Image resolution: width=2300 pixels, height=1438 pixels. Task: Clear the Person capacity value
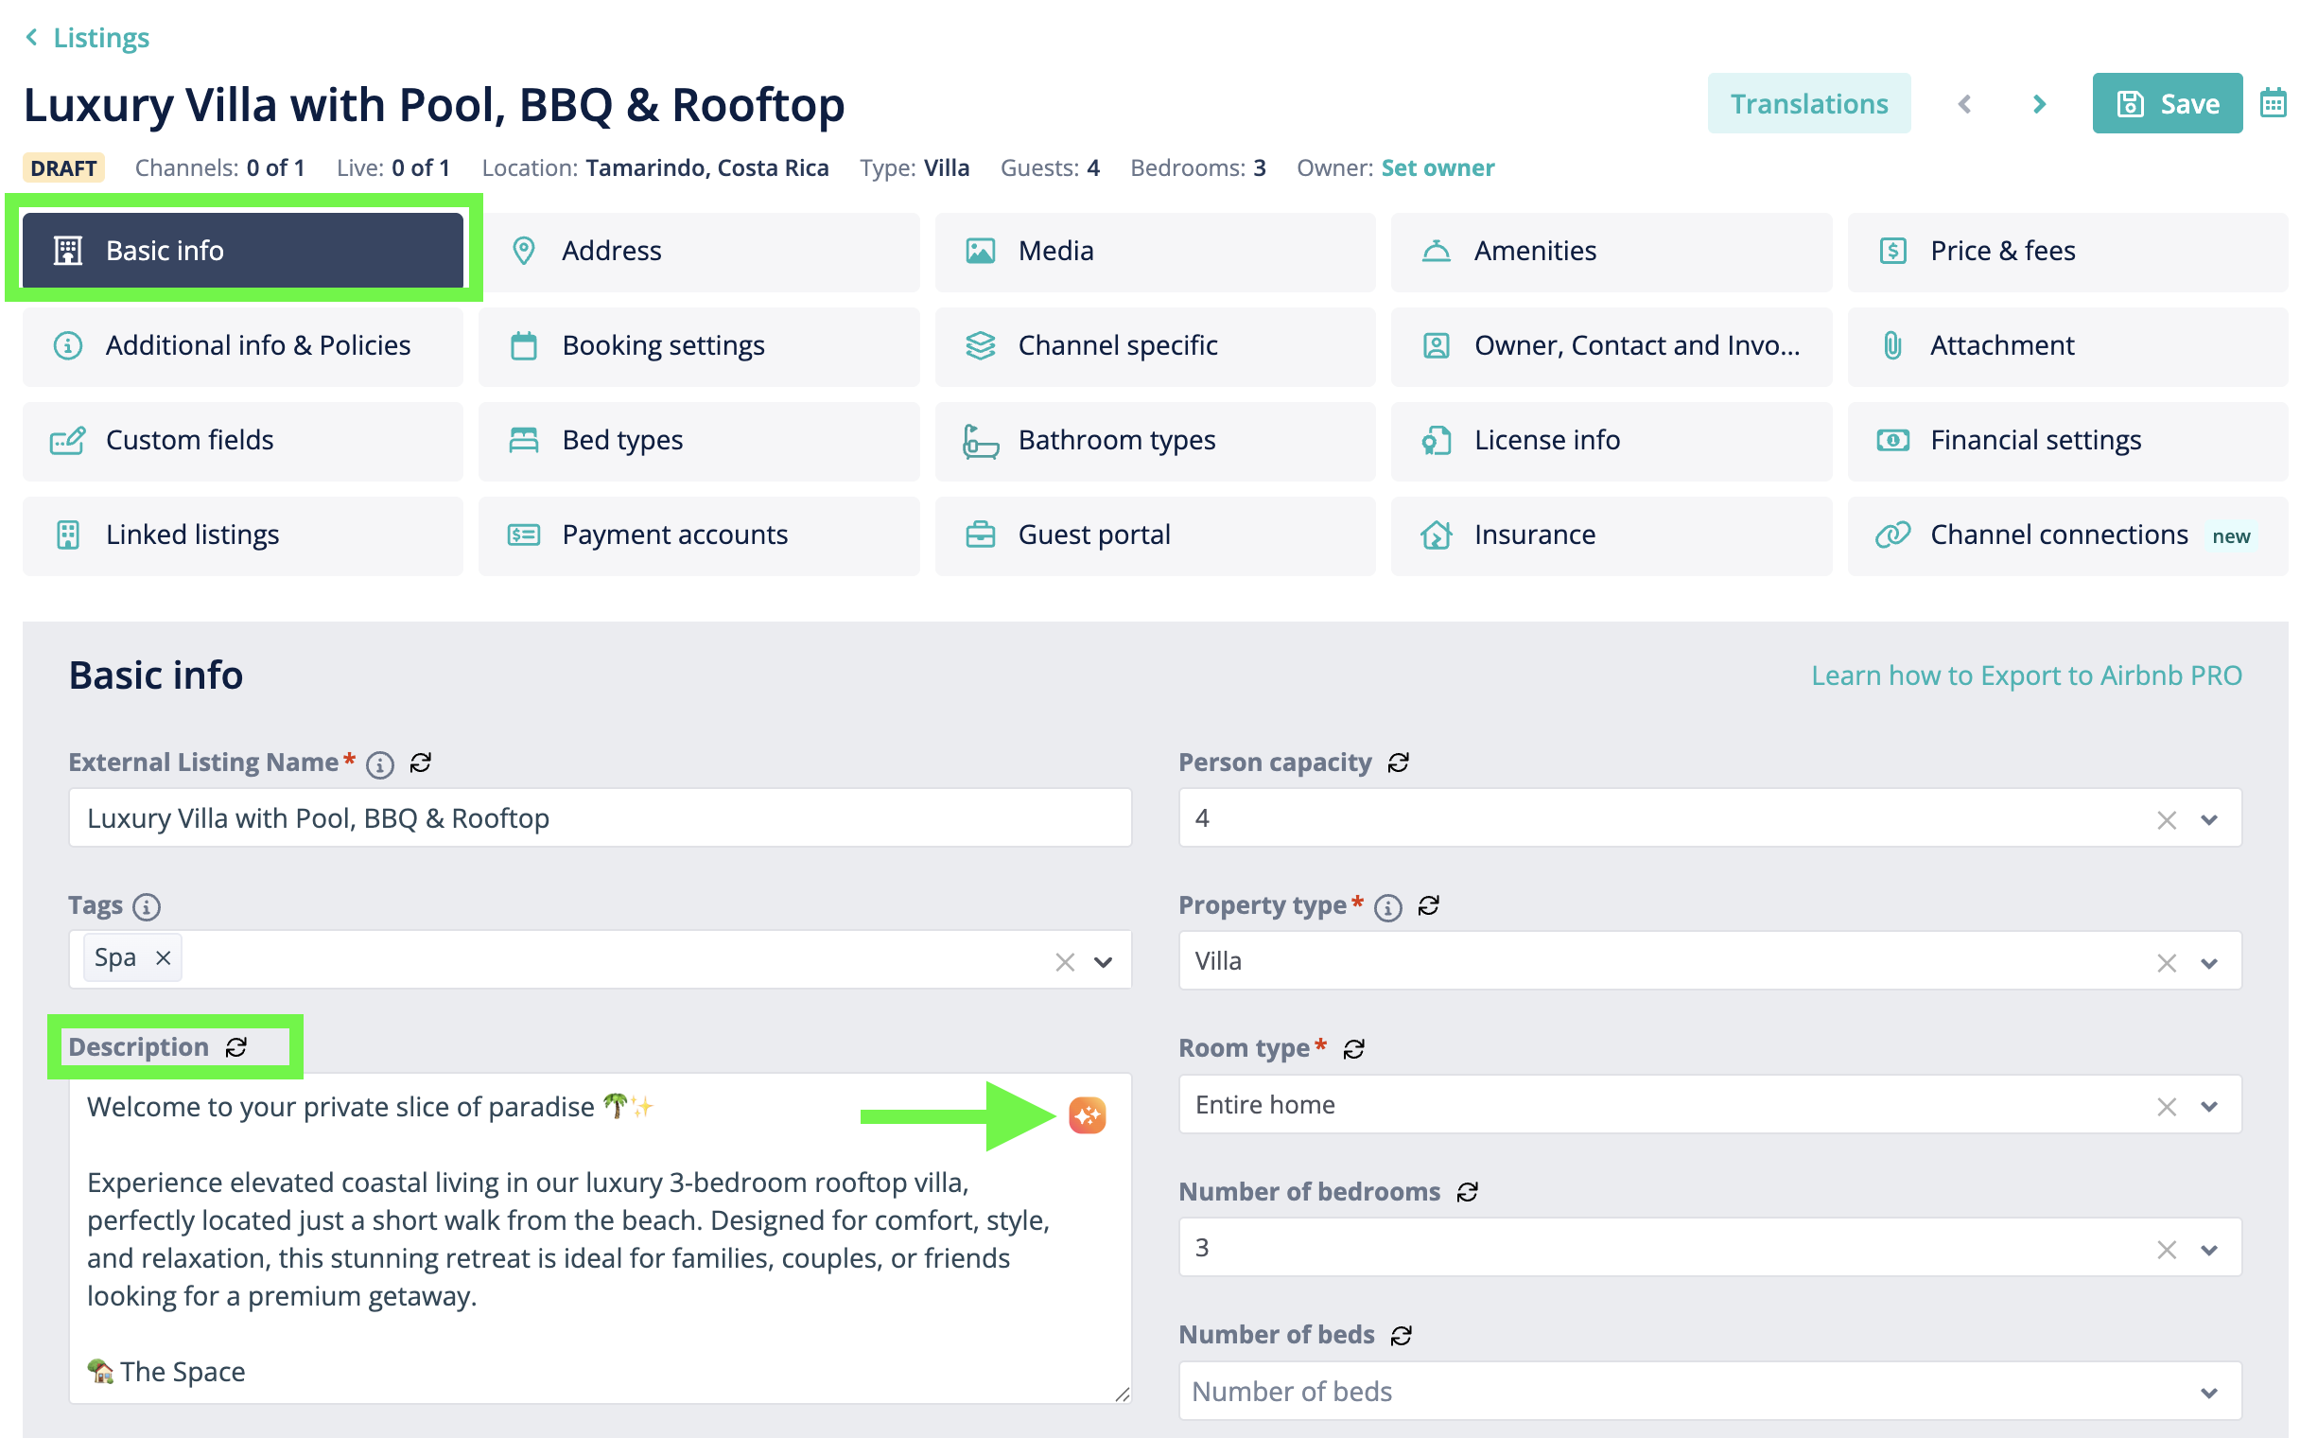pos(2166,819)
